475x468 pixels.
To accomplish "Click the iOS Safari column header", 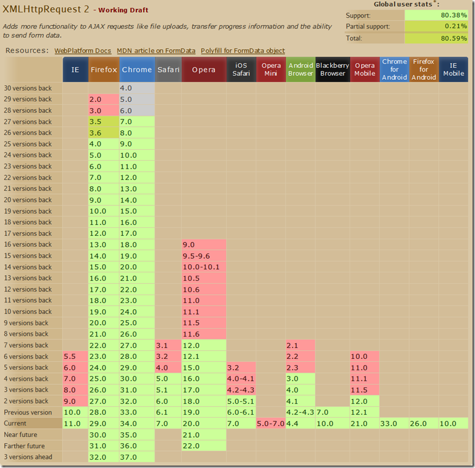I will click(x=241, y=69).
